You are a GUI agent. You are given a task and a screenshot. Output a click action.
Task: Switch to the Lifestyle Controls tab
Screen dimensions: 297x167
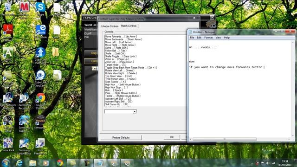(110, 26)
